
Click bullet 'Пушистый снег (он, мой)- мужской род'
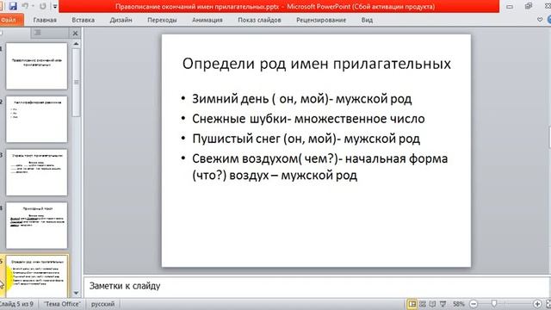306,139
